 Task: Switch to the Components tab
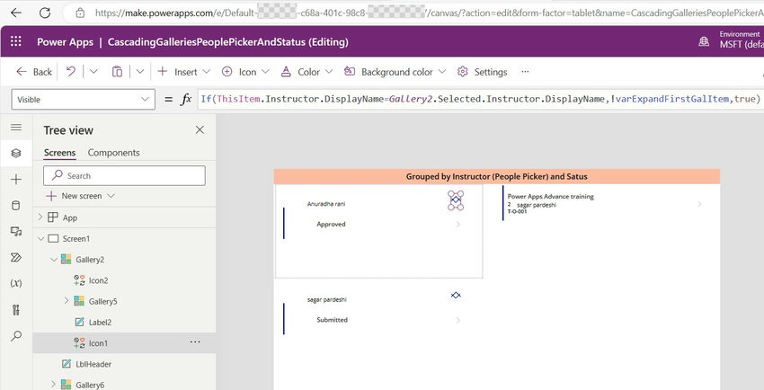[113, 153]
